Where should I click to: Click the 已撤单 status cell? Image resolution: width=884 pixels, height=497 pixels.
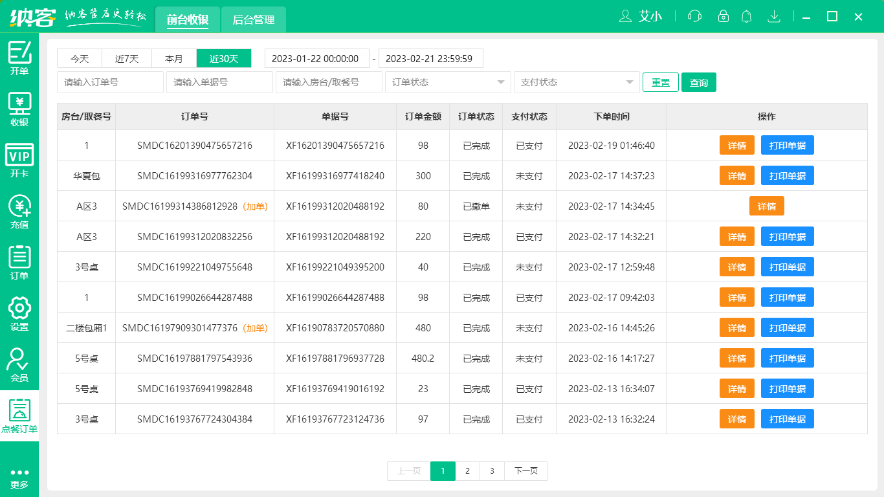[476, 206]
